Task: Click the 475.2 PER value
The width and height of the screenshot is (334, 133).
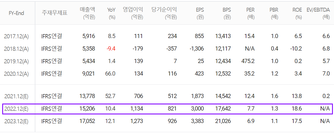Action: pos(248,61)
